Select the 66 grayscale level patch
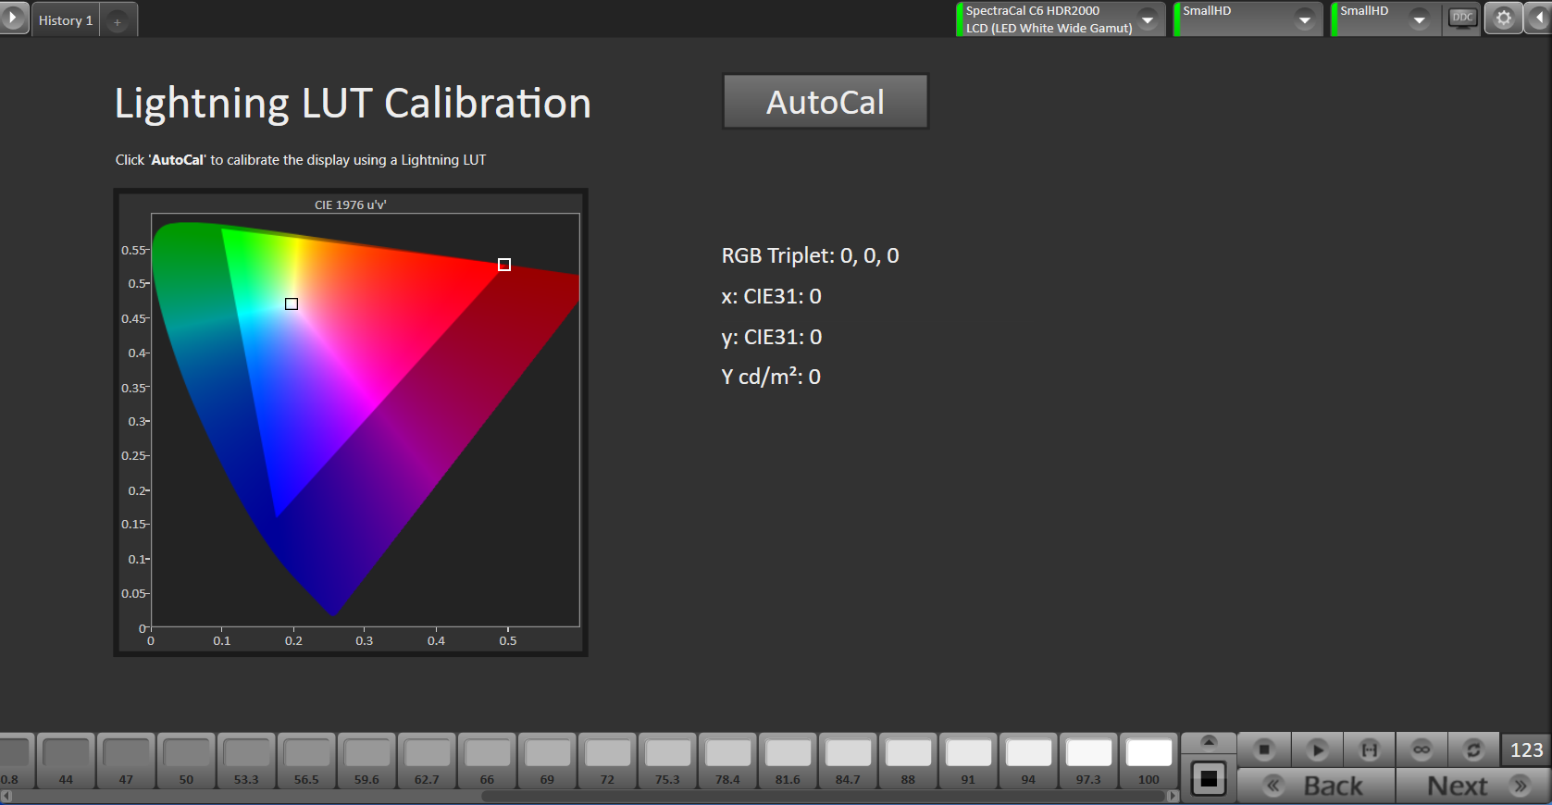This screenshot has height=805, width=1552. pyautogui.click(x=487, y=761)
